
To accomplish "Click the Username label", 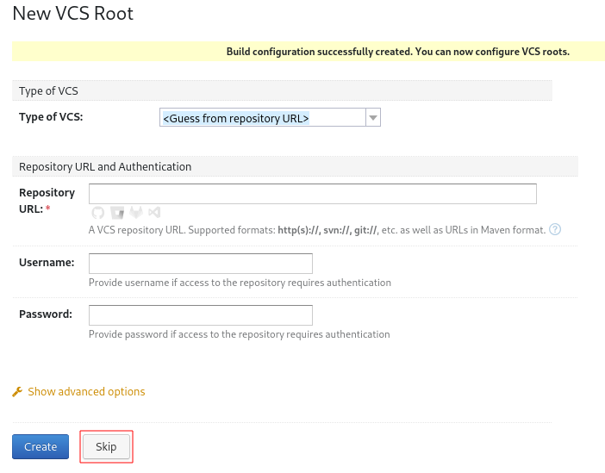I will tap(47, 263).
